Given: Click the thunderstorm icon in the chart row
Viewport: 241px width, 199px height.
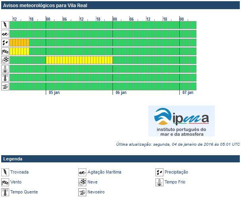Looking at the screenshot, I should (5, 25).
